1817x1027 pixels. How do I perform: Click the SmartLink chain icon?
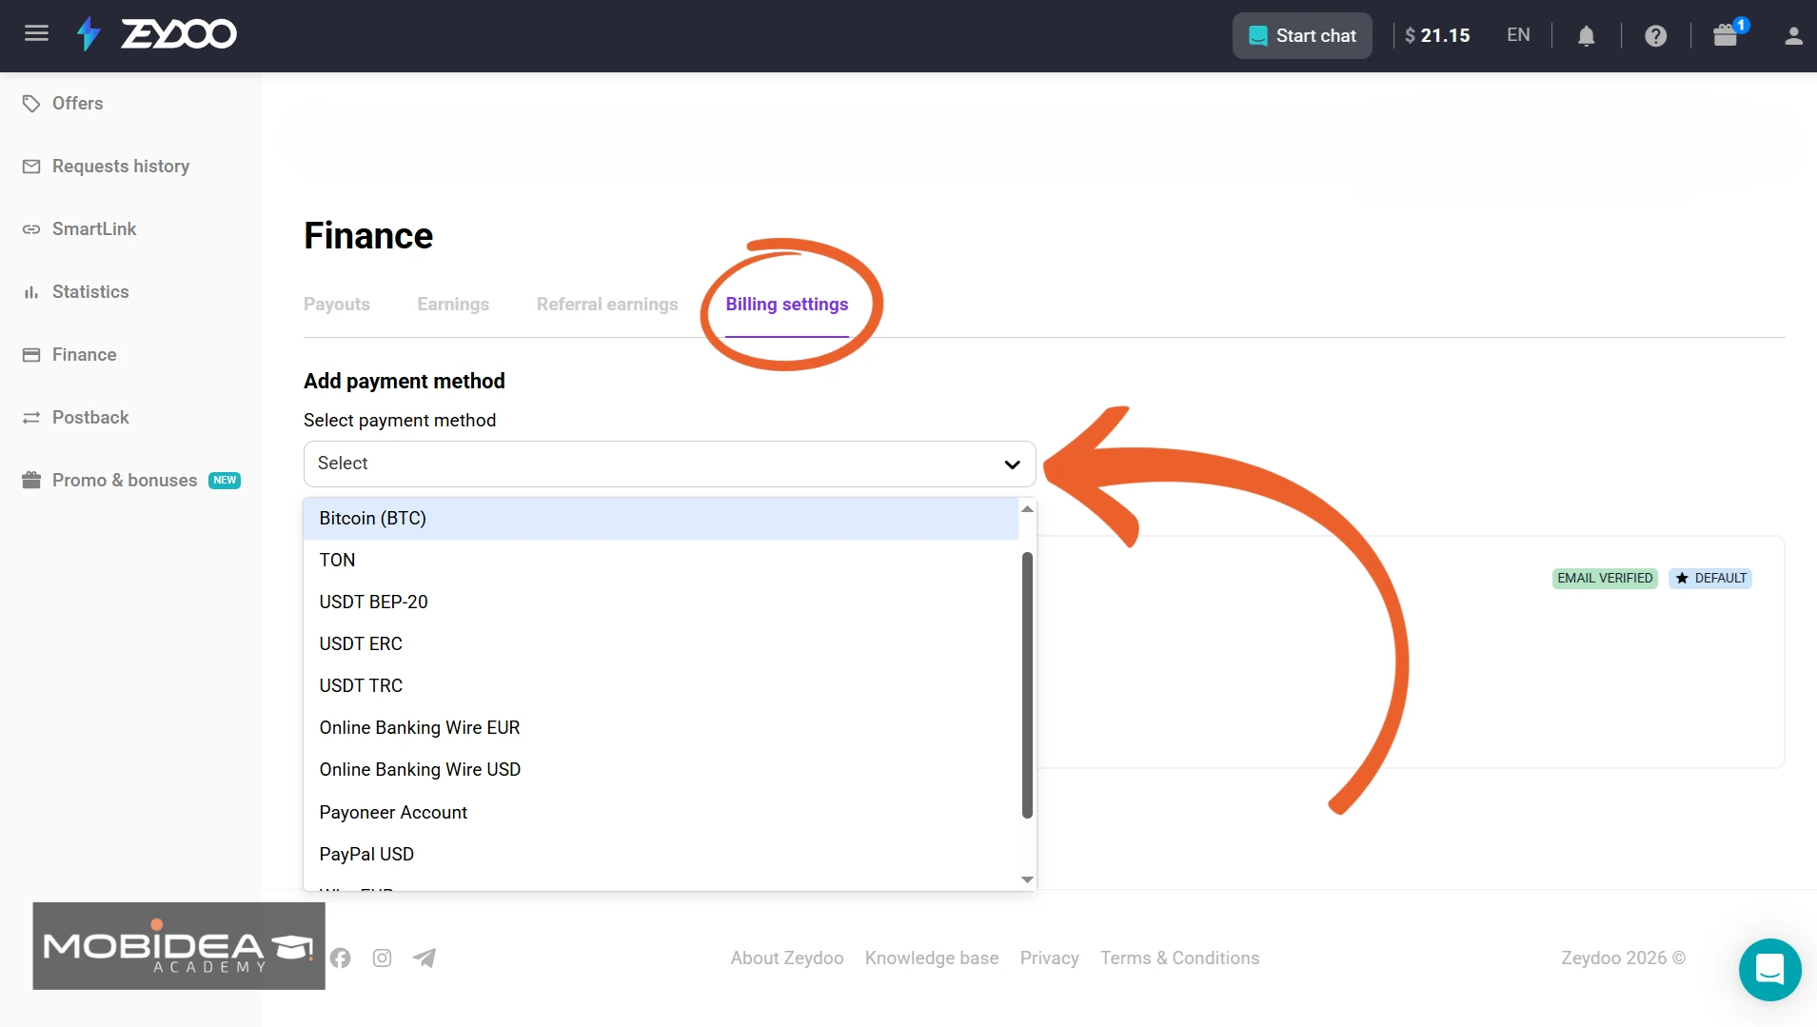(x=31, y=229)
